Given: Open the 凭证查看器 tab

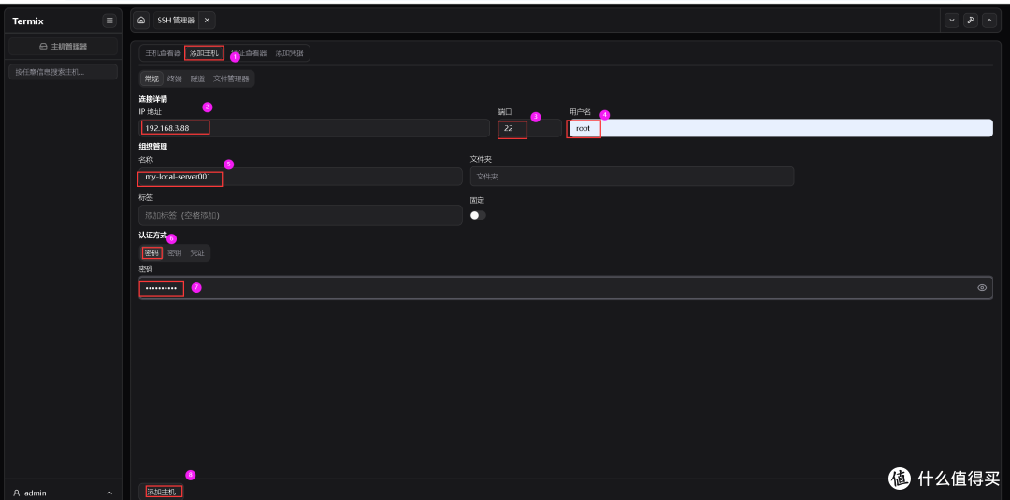Looking at the screenshot, I should 250,52.
